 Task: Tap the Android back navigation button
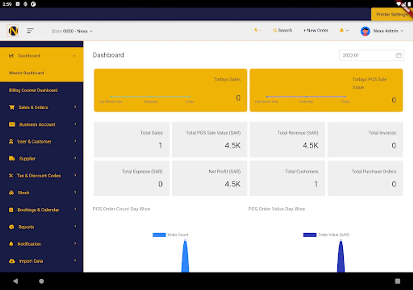[x=15, y=281]
